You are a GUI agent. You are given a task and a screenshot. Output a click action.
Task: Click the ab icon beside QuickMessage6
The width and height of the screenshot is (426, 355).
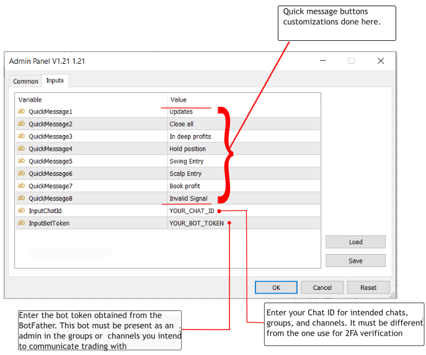[21, 173]
